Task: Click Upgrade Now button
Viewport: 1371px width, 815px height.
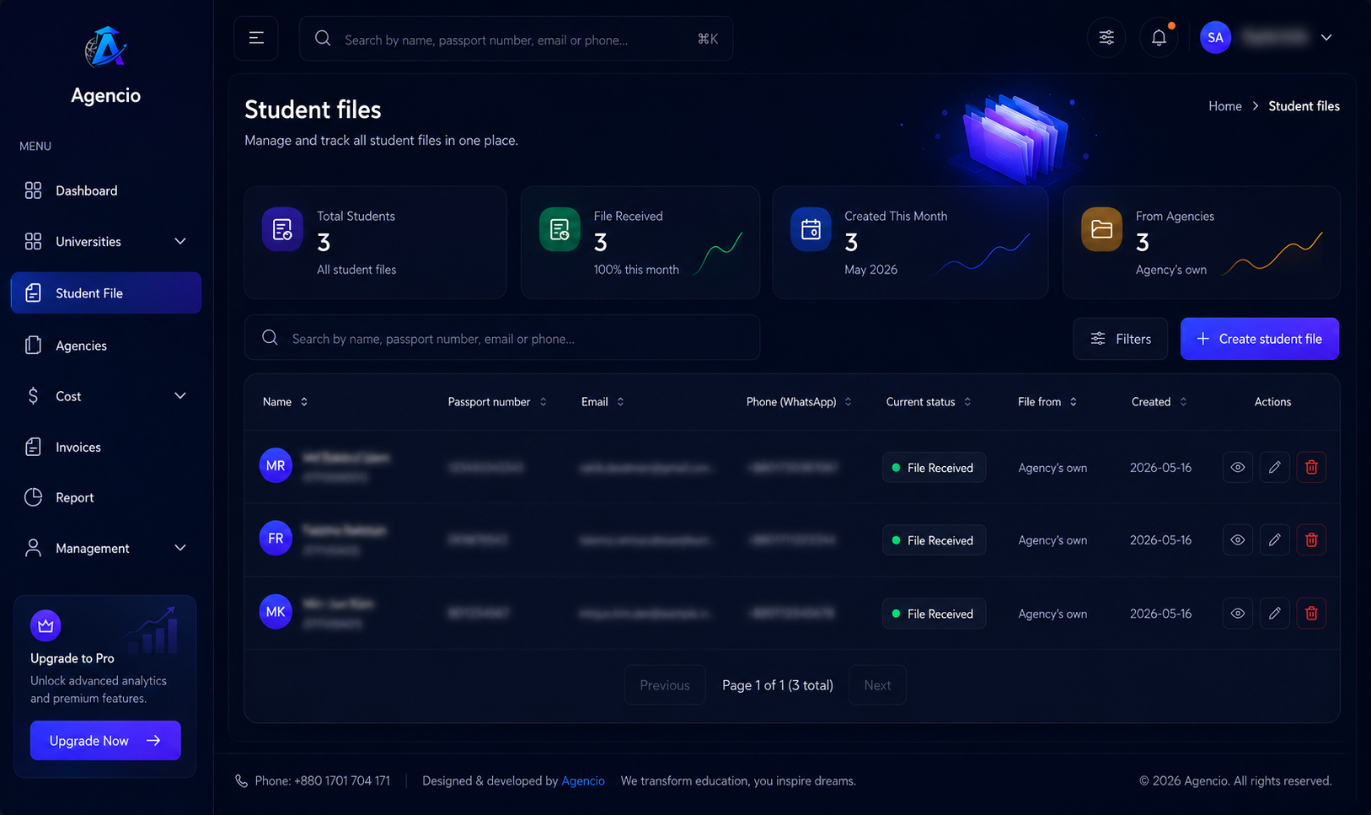Action: coord(105,740)
